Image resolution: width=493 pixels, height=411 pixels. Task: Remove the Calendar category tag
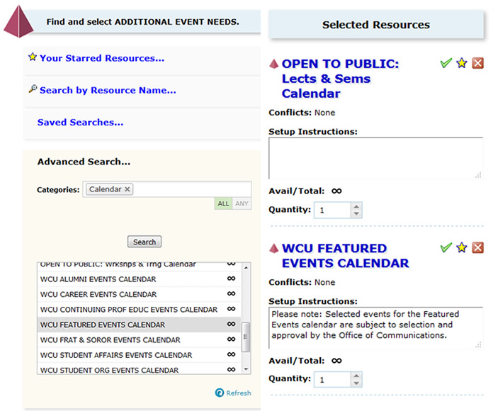point(127,189)
